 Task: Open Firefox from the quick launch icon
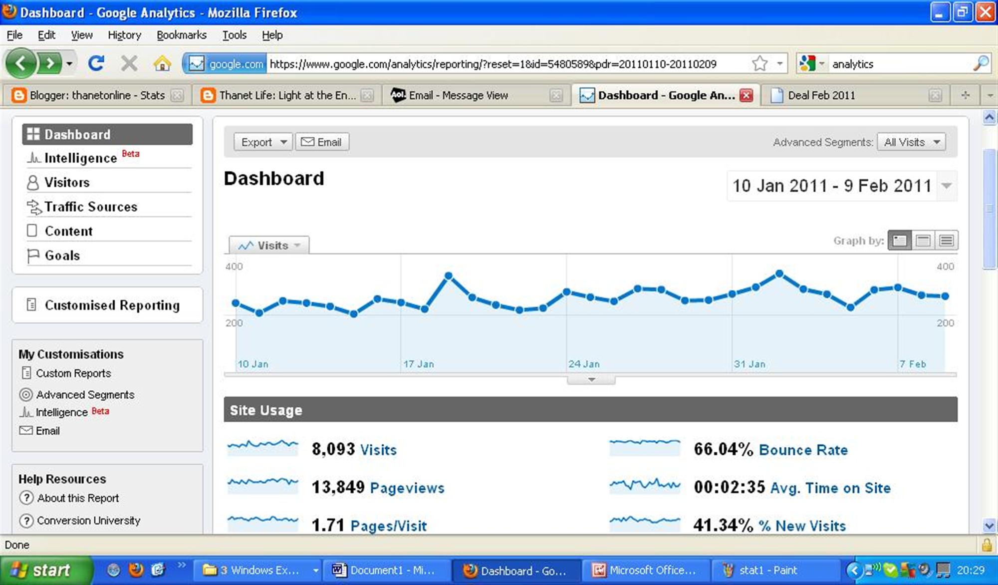[135, 570]
